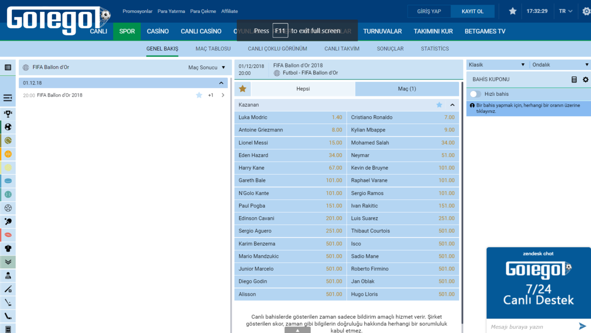Click the KAYIT OL button
Screen dimensions: 591x333
(x=473, y=11)
